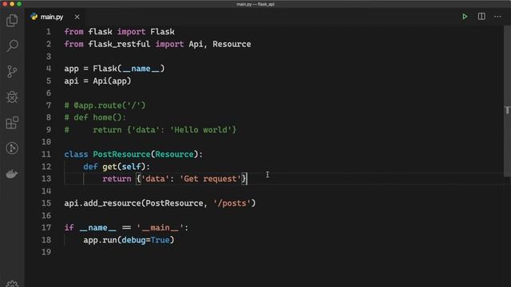Click the commented 'def home():' line

95,117
